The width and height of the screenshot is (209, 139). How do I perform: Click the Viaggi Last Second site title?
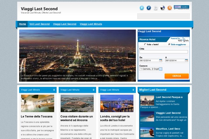click(39, 9)
